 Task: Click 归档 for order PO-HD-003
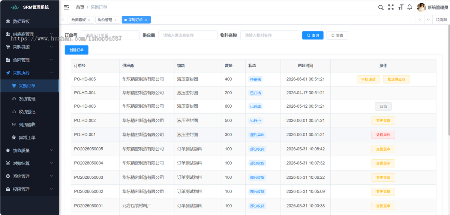[383, 106]
